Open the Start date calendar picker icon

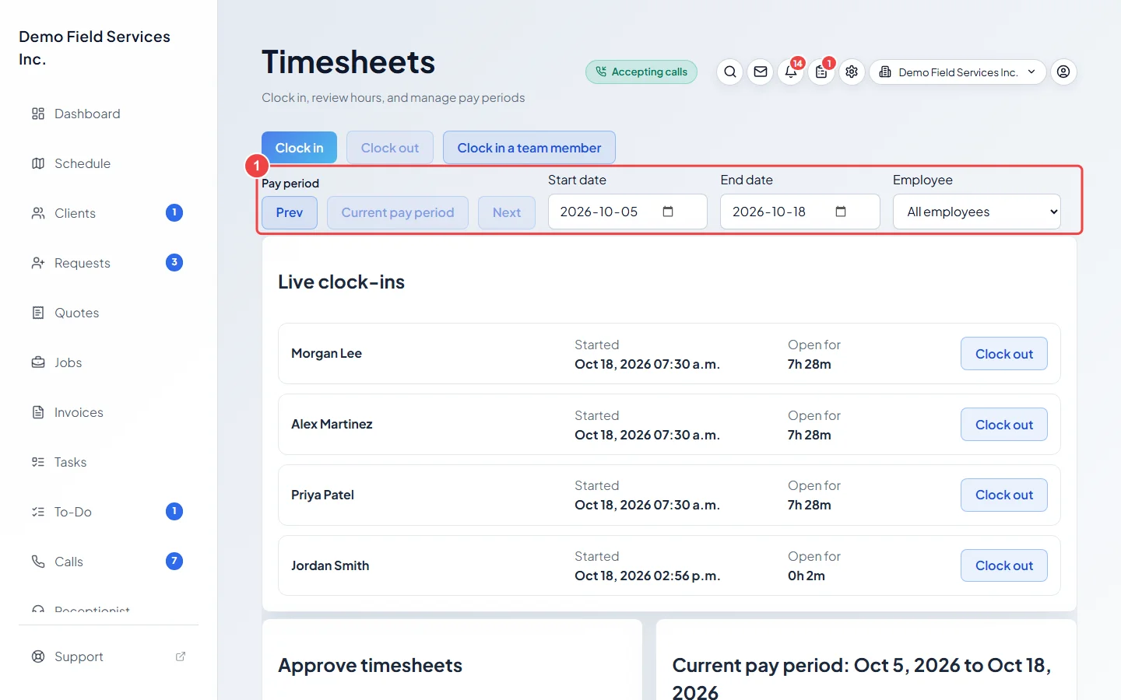[668, 212]
